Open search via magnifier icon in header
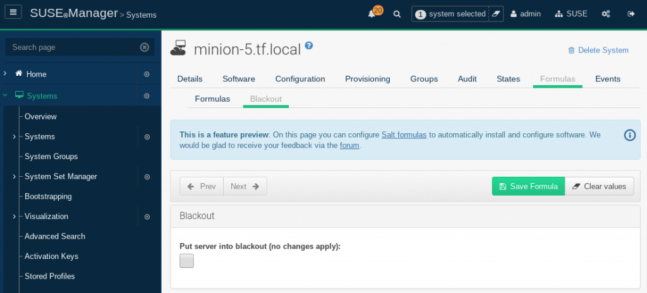The height and width of the screenshot is (293, 647). (397, 14)
